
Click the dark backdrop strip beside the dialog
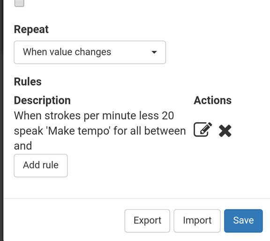(1, 121)
